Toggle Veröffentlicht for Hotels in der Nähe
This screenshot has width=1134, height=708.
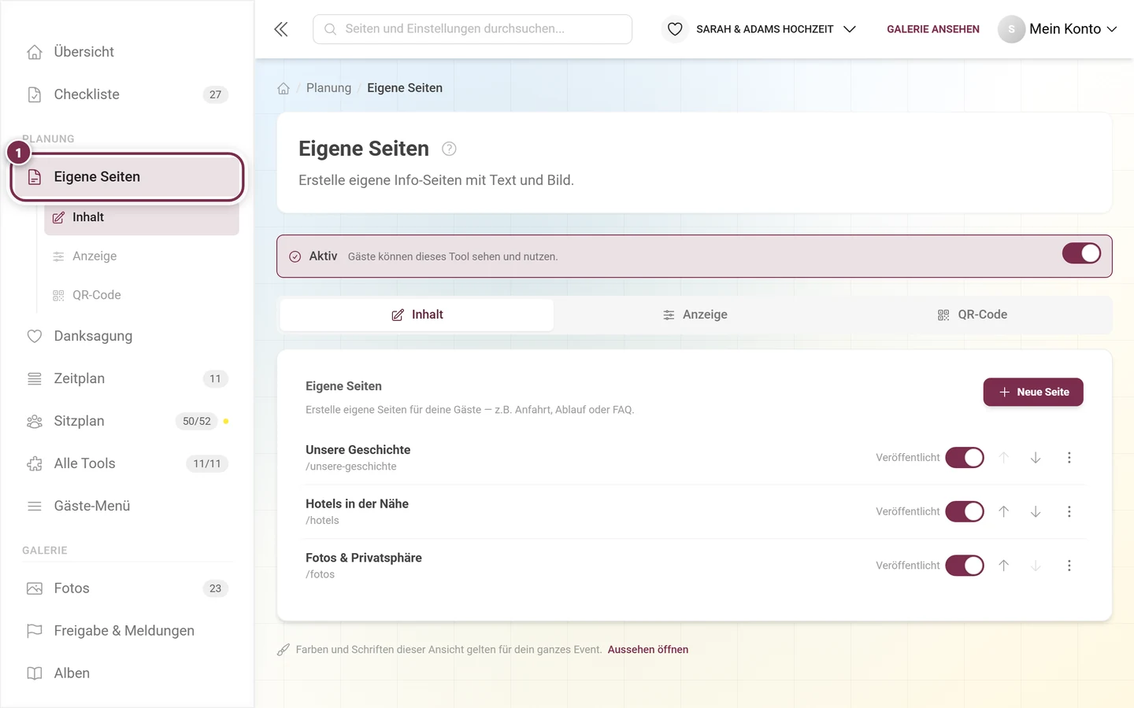pyautogui.click(x=965, y=511)
